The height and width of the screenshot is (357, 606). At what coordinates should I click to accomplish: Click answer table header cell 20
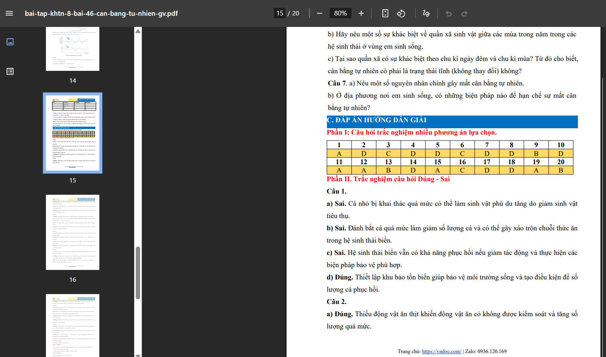560,162
